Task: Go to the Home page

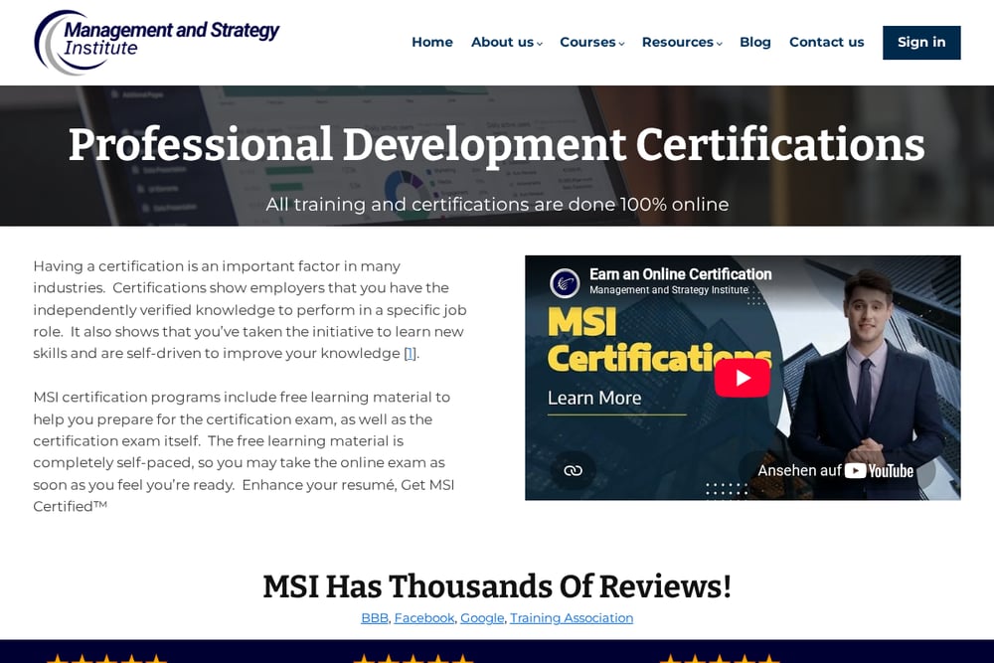Action: [x=432, y=42]
